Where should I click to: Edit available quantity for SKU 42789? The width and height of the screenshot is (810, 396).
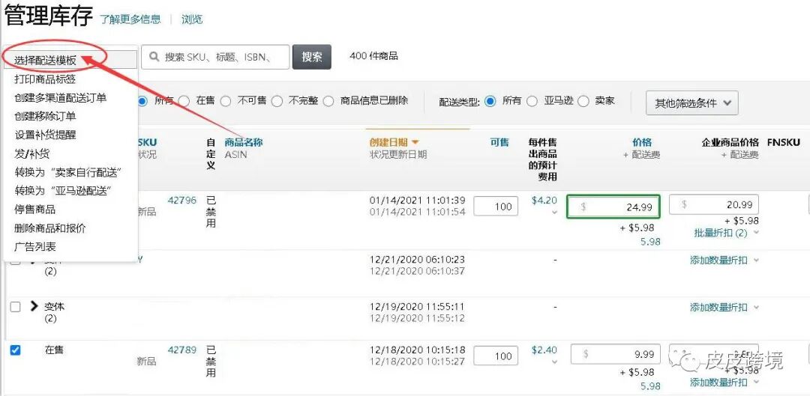coord(496,356)
